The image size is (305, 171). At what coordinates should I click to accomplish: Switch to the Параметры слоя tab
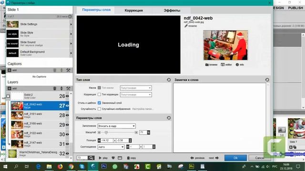(96, 9)
